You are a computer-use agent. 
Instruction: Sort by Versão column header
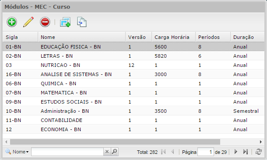139,37
